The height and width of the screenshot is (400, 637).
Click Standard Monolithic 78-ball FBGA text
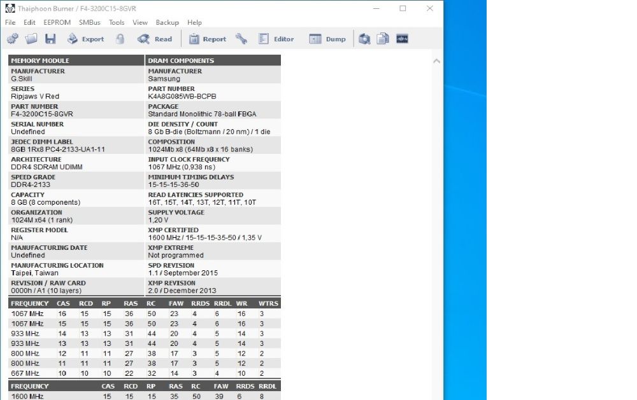click(x=203, y=114)
